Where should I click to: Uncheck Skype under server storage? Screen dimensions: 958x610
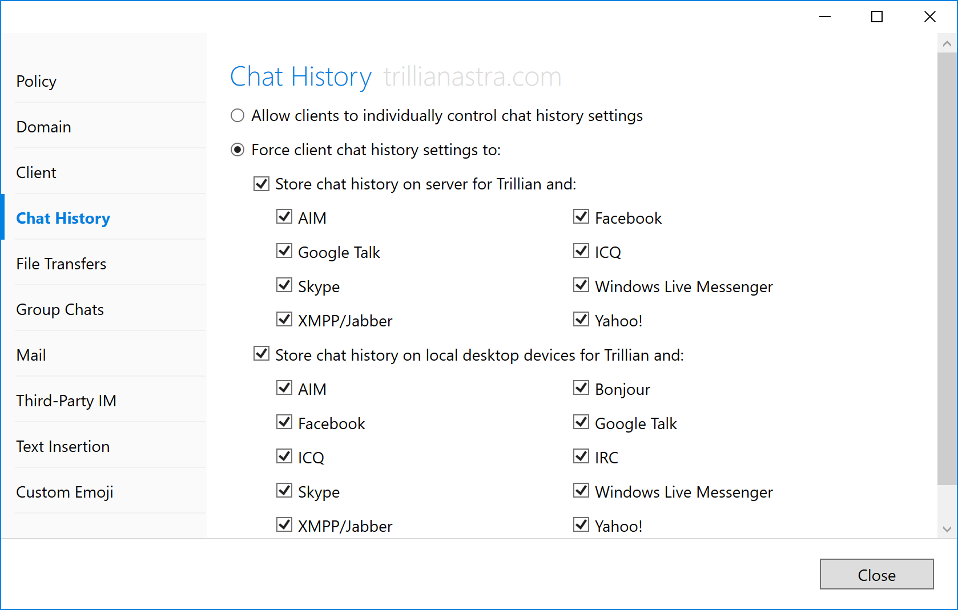284,285
